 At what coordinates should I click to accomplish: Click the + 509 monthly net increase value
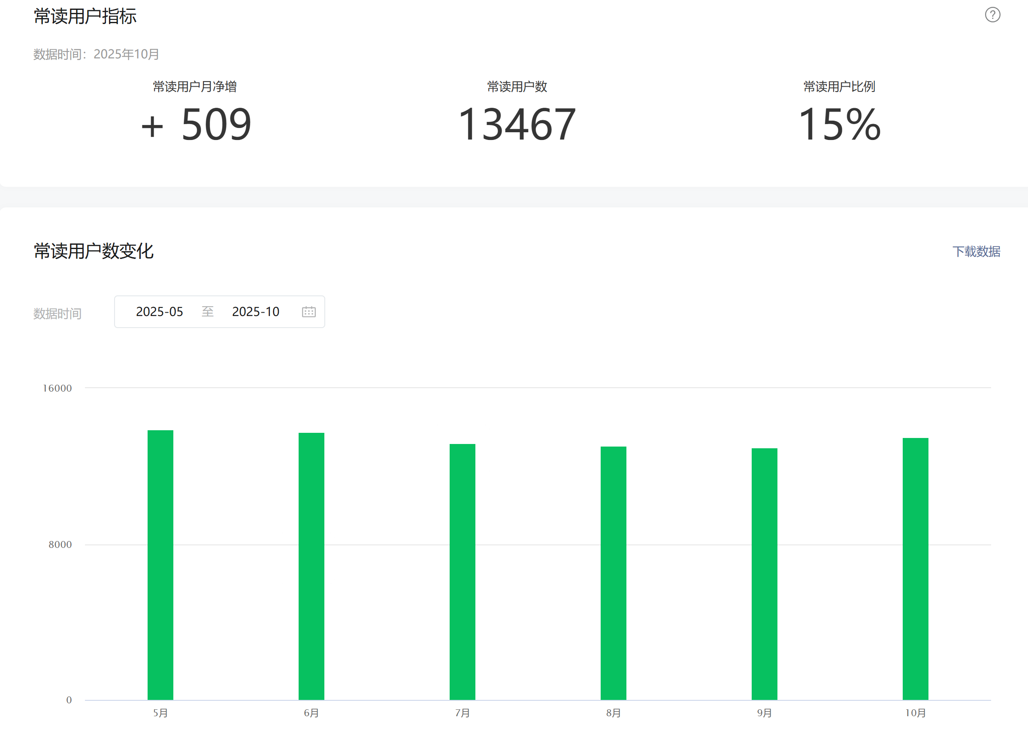(x=196, y=124)
